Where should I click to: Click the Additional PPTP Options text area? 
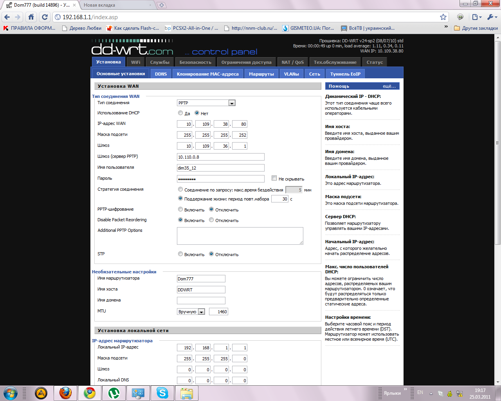point(240,236)
